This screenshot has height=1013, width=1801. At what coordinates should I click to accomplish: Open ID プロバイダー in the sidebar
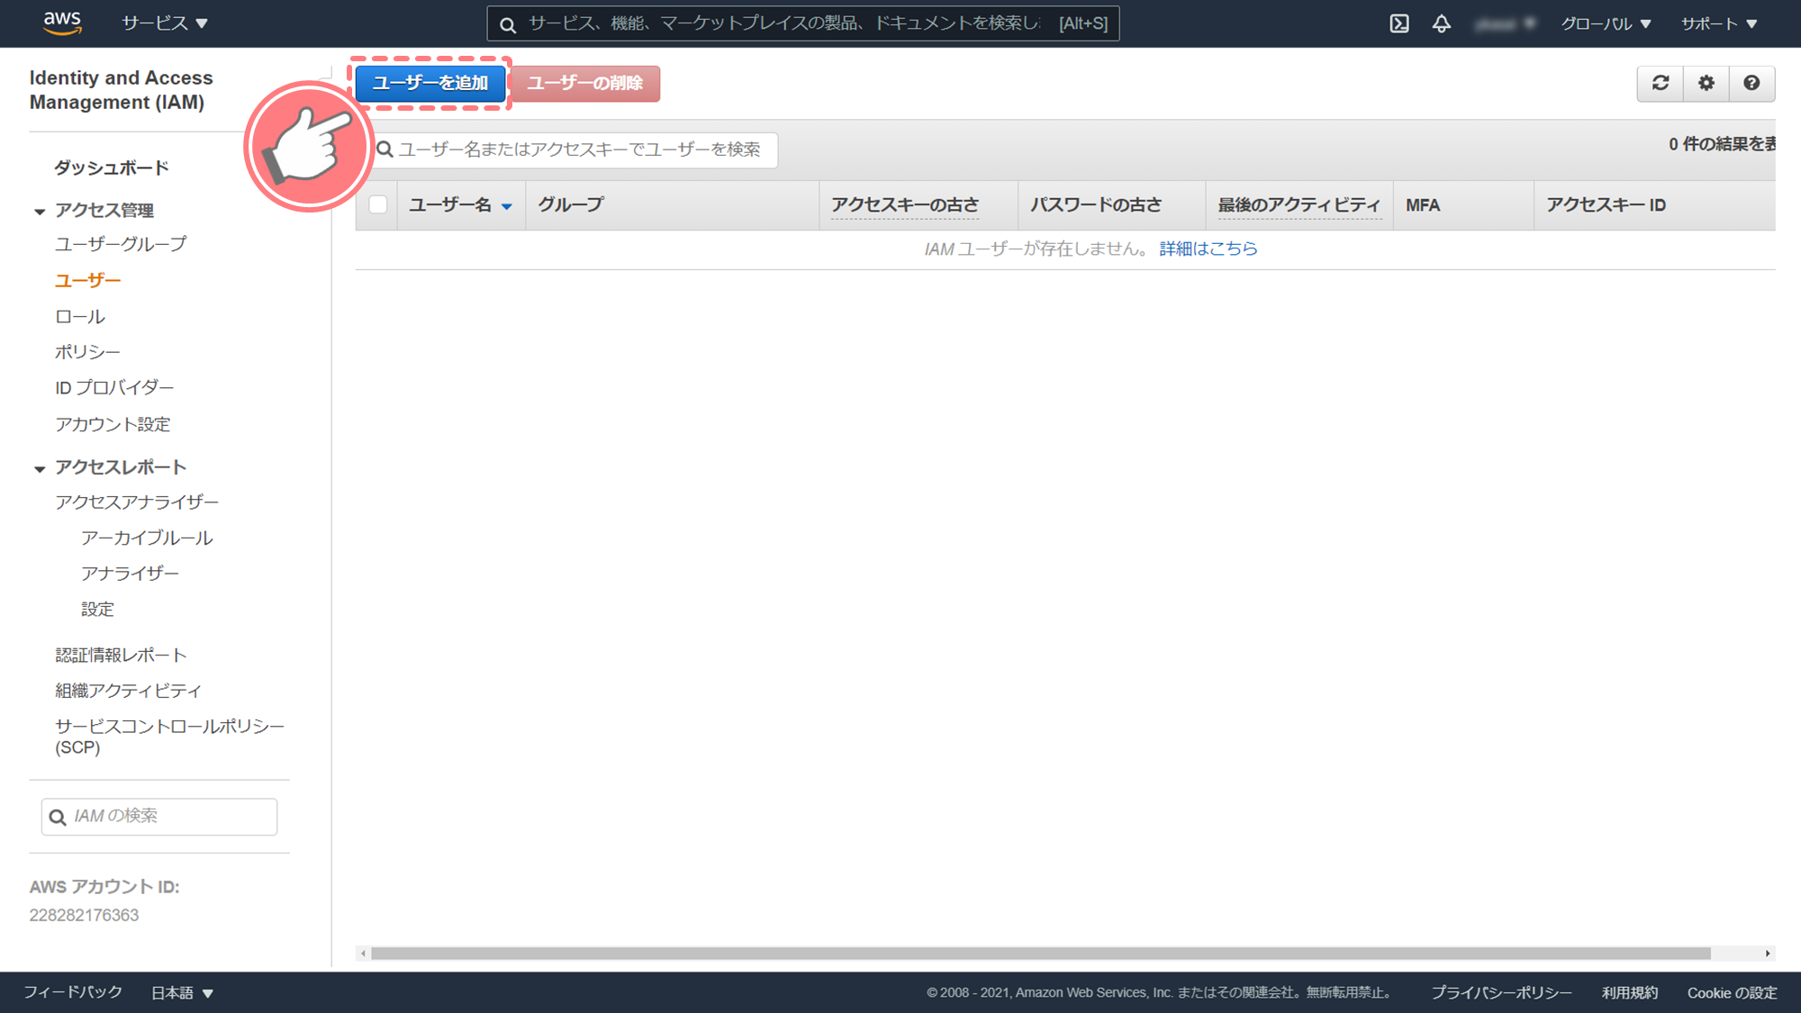(x=114, y=388)
